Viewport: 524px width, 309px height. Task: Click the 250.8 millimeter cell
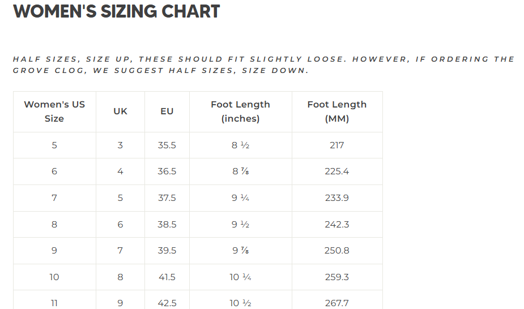point(336,251)
